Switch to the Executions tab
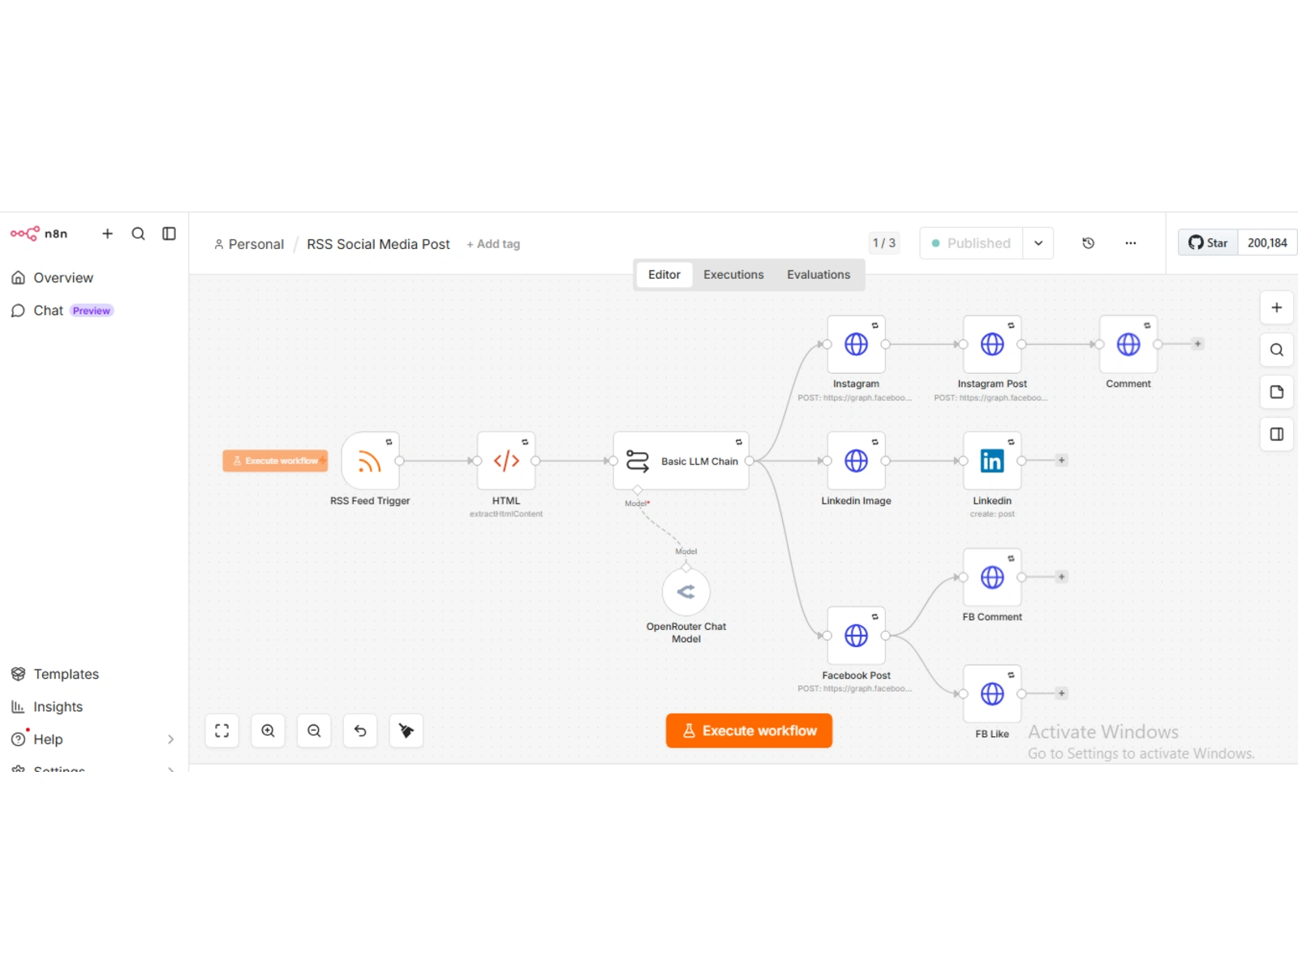The height and width of the screenshot is (973, 1298). (x=733, y=275)
